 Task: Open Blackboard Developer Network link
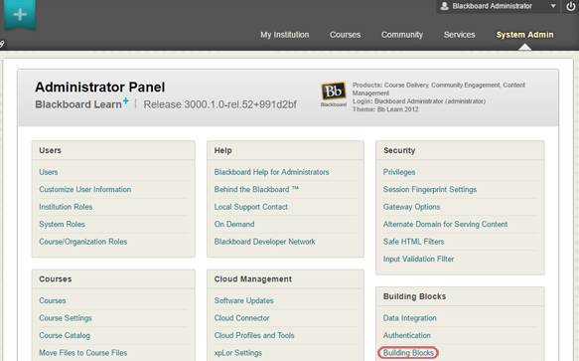pyautogui.click(x=265, y=242)
